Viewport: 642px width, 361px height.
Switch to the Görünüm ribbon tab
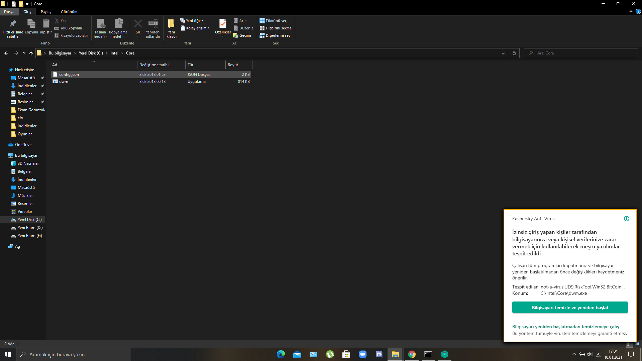(69, 12)
